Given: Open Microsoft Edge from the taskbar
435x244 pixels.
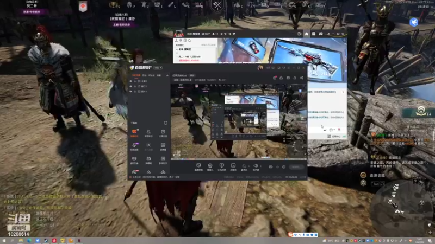Looking at the screenshot, I should tap(29, 241).
